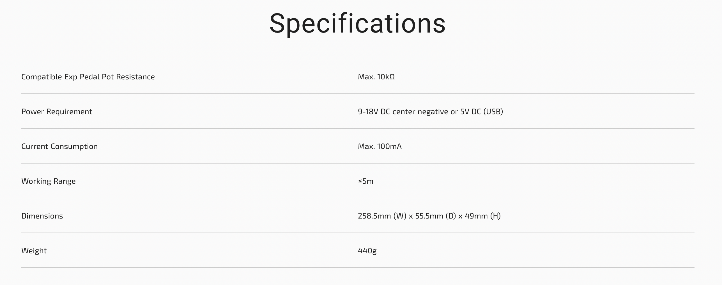Select the Dimensions label
722x285 pixels.
click(x=42, y=216)
